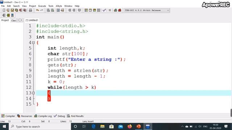Collapse the while block fold at line 13
Image resolution: width=232 pixels, height=130 pixels.
[x=33, y=93]
